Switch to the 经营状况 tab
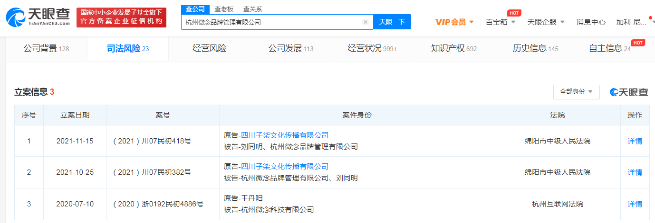Image resolution: width=655 pixels, height=223 pixels. (x=372, y=48)
